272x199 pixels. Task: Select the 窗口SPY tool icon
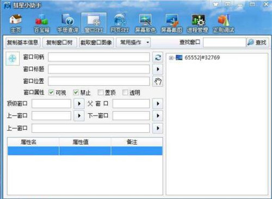point(94,23)
